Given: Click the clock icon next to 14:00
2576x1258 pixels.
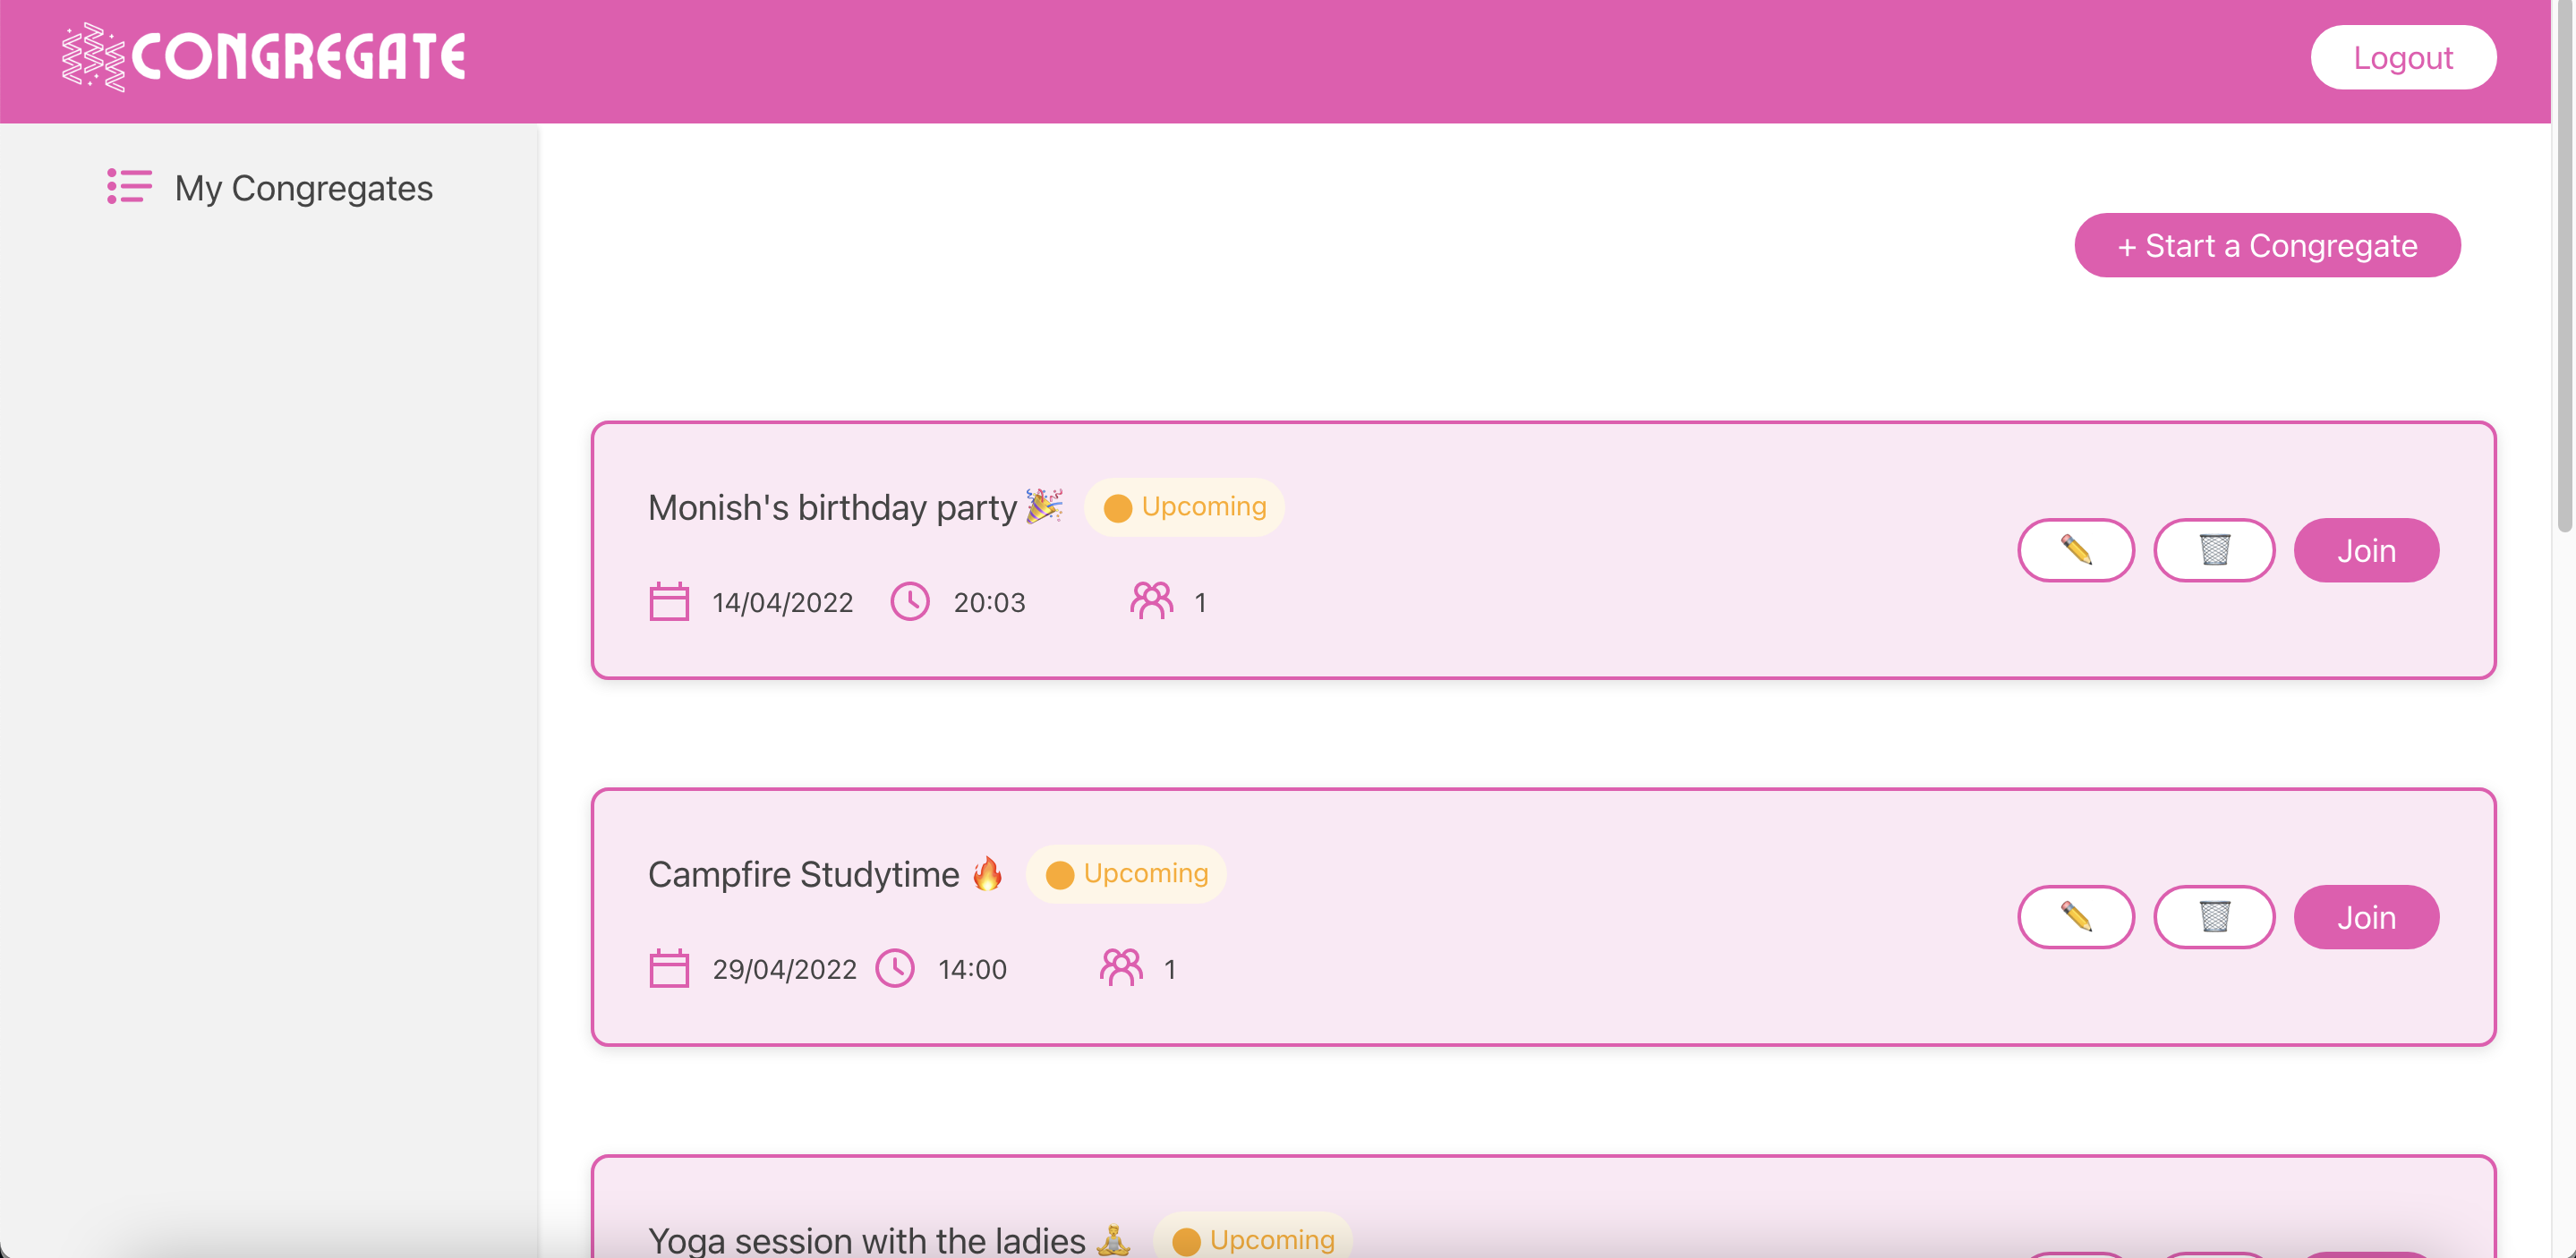Looking at the screenshot, I should click(894, 969).
